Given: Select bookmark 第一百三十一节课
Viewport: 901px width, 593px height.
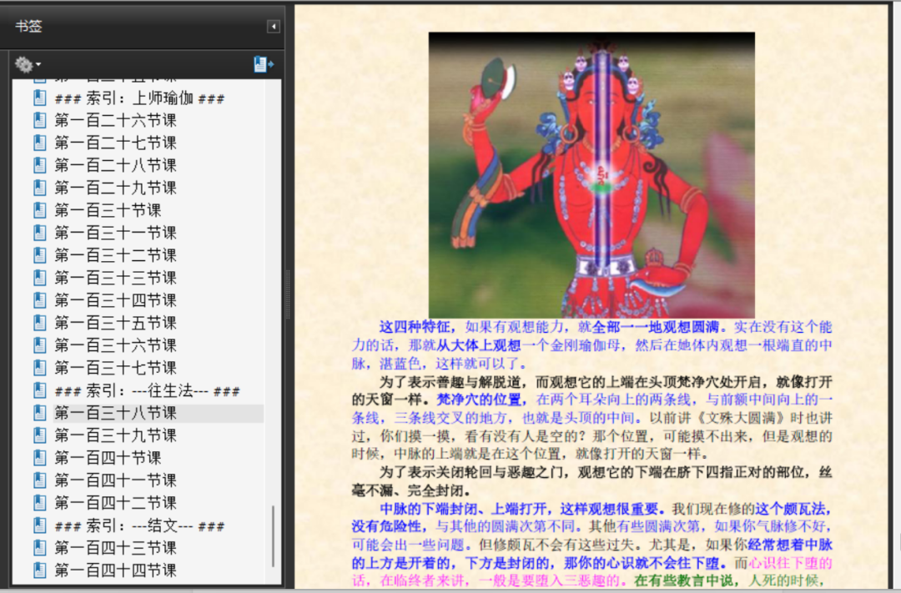Looking at the screenshot, I should click(115, 233).
